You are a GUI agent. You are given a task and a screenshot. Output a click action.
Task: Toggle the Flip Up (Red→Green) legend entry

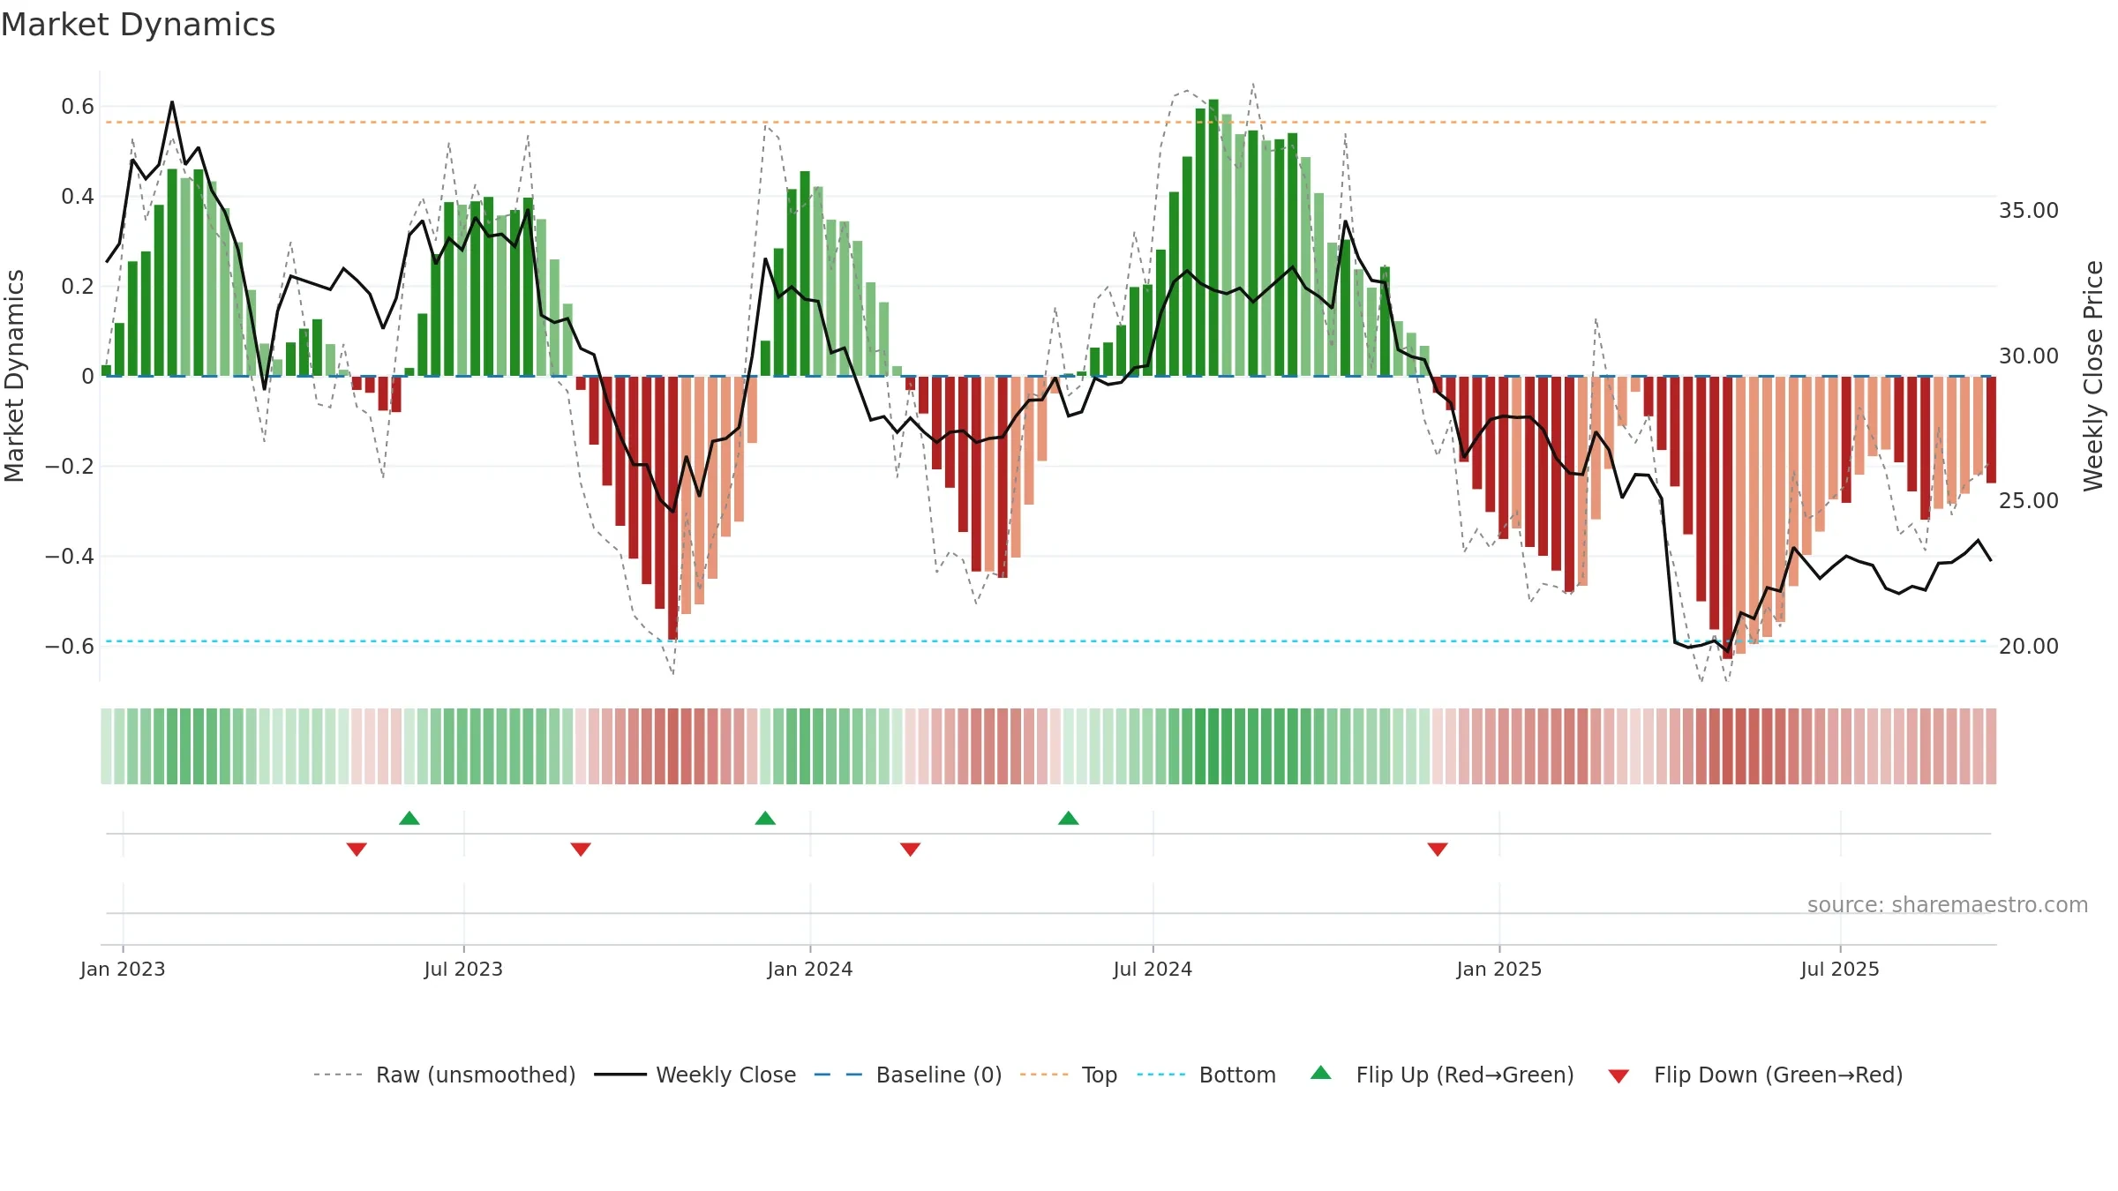(x=1443, y=1075)
